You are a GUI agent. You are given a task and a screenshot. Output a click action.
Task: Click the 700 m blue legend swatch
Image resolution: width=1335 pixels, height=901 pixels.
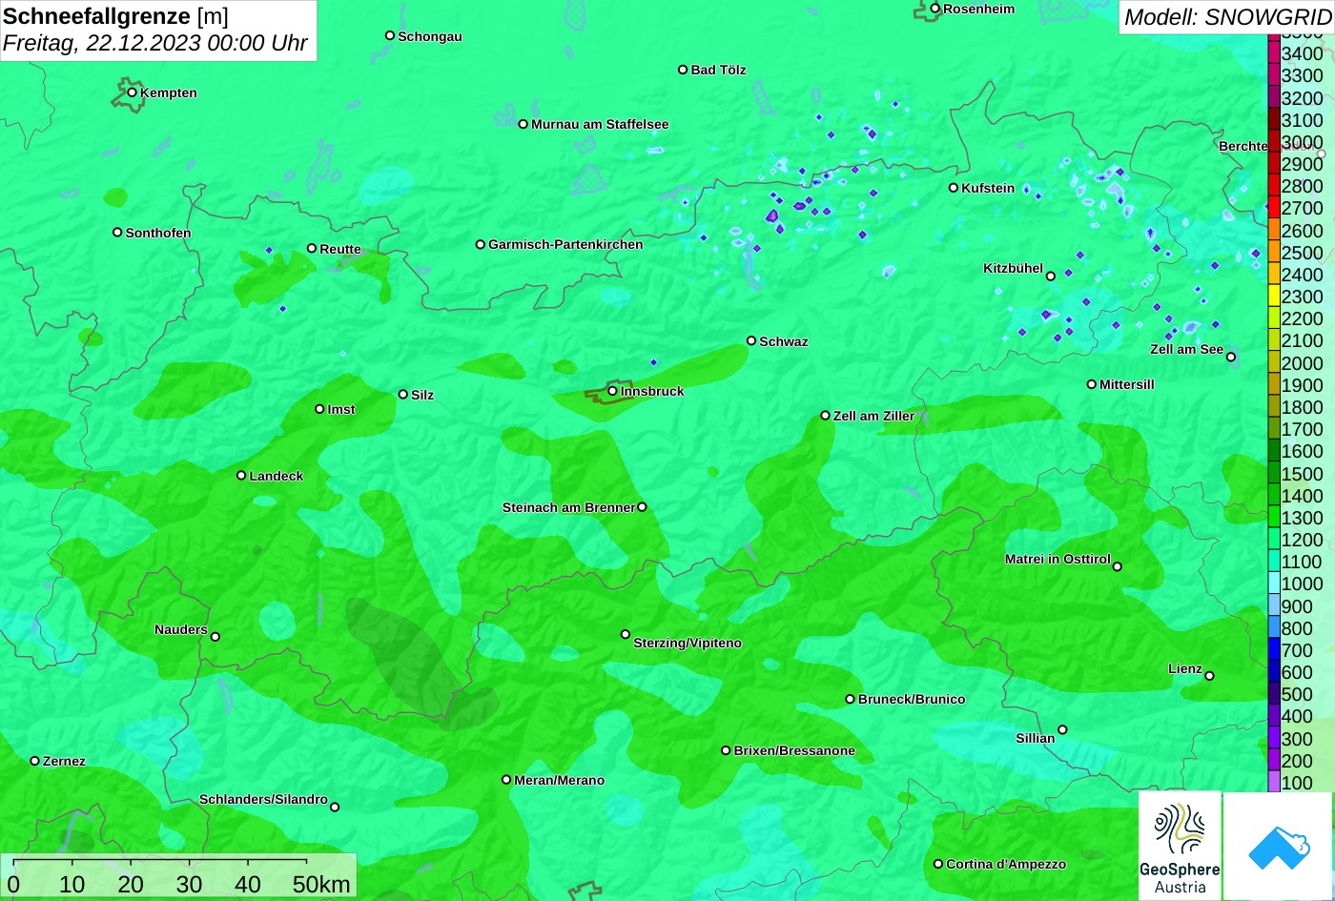click(1273, 649)
